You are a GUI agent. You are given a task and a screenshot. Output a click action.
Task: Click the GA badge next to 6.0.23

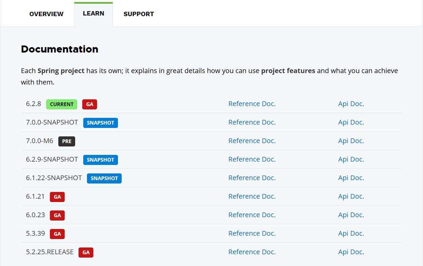pyautogui.click(x=57, y=215)
